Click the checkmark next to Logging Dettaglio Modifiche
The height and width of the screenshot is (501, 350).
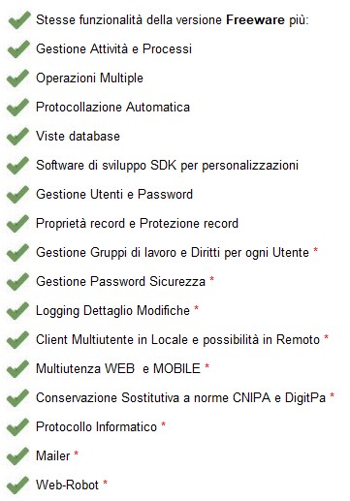18,311
